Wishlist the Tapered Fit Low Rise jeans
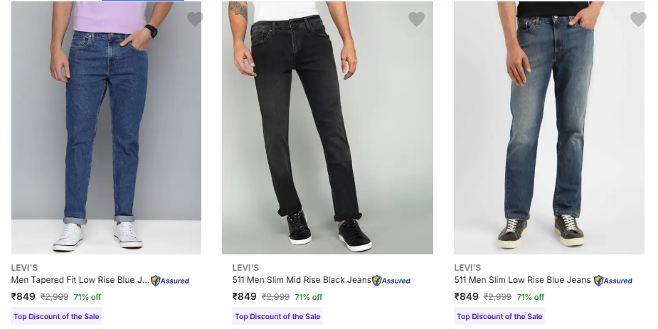The height and width of the screenshot is (329, 658). click(195, 19)
